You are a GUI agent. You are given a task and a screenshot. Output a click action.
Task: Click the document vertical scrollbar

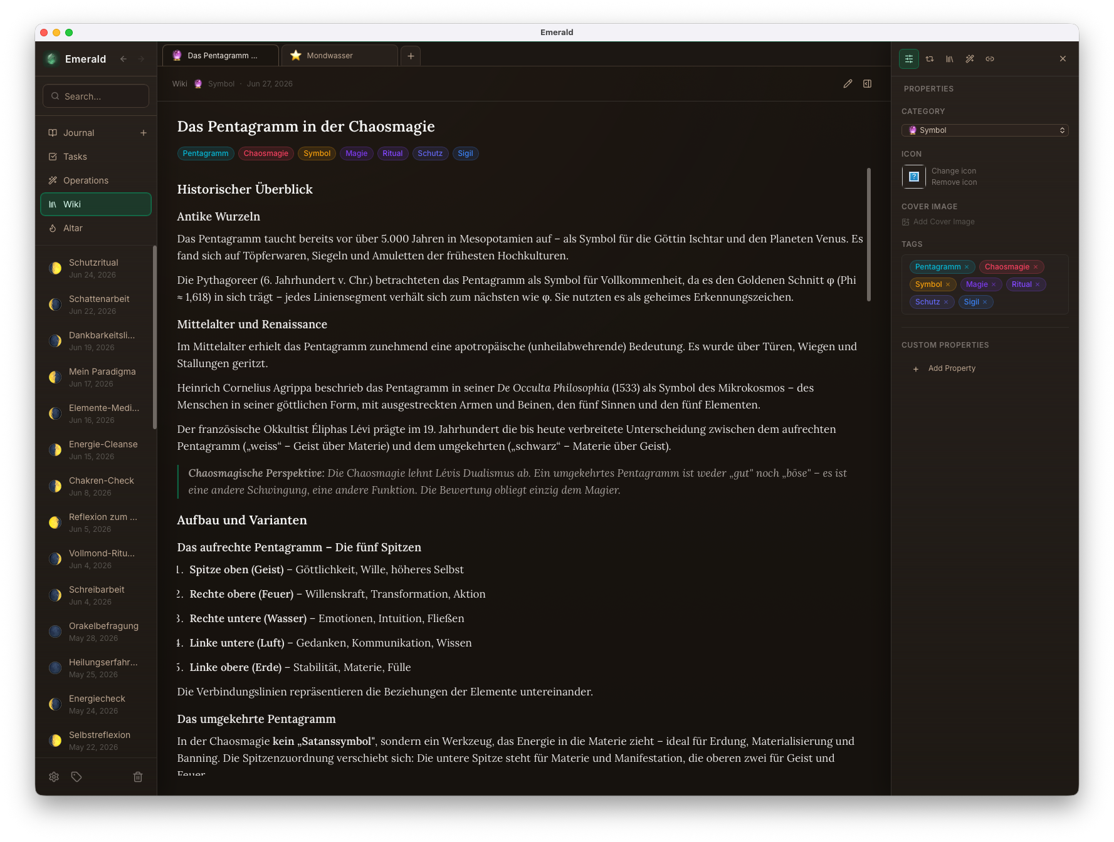[869, 235]
